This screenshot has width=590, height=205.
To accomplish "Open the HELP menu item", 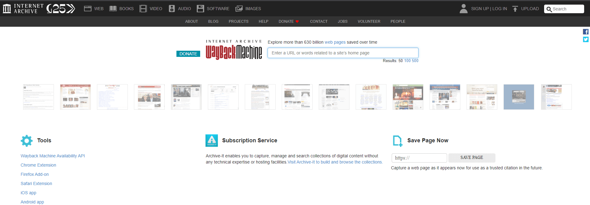I will click(264, 22).
